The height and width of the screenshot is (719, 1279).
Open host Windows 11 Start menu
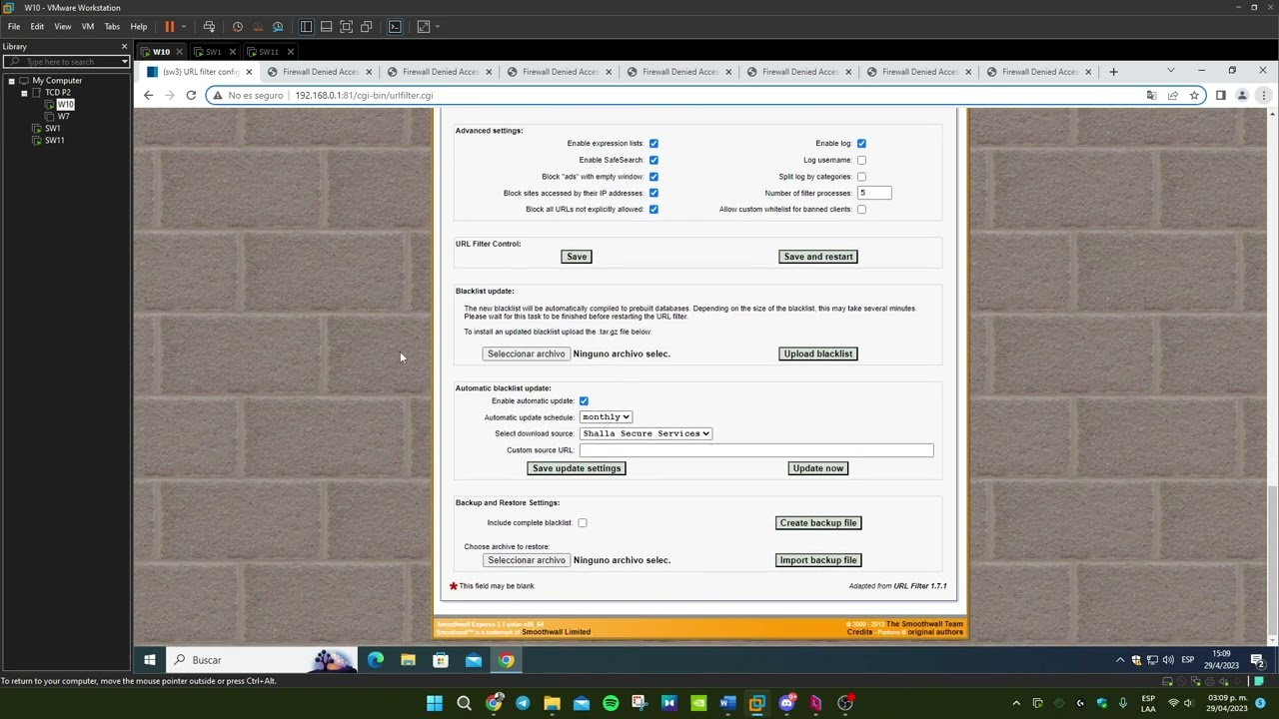[x=435, y=703]
